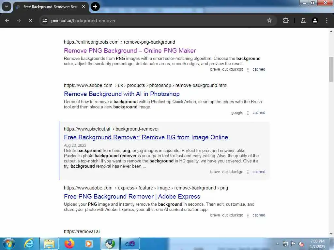The height and width of the screenshot is (250, 334).
Task: Click brave source on Adobe Express result
Action: tap(215, 215)
